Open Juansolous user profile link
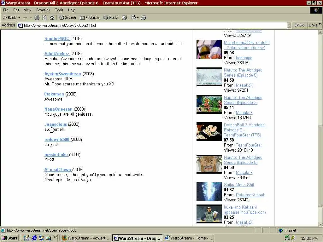This screenshot has height=242, width=323. point(56,124)
